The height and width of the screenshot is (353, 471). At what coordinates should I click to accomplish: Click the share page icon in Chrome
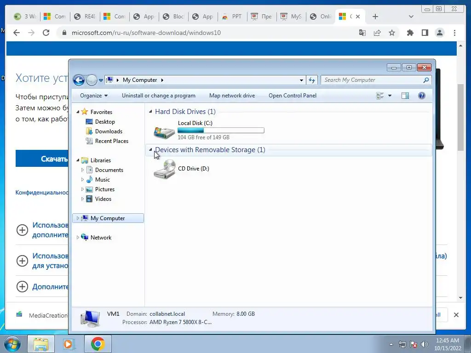[377, 33]
